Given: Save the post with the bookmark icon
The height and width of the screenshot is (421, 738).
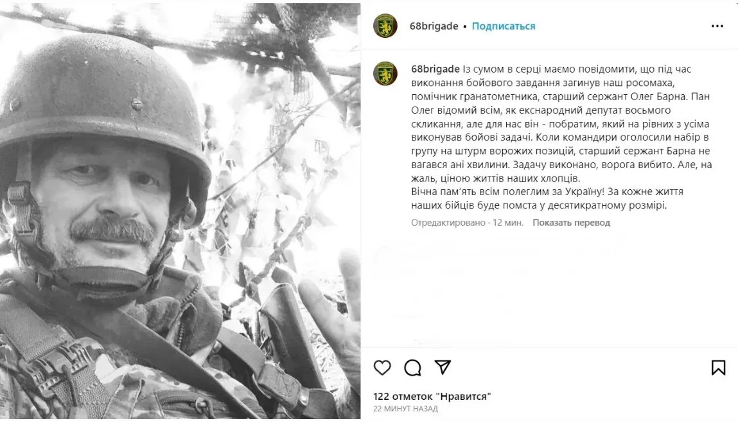Looking at the screenshot, I should pos(718,367).
